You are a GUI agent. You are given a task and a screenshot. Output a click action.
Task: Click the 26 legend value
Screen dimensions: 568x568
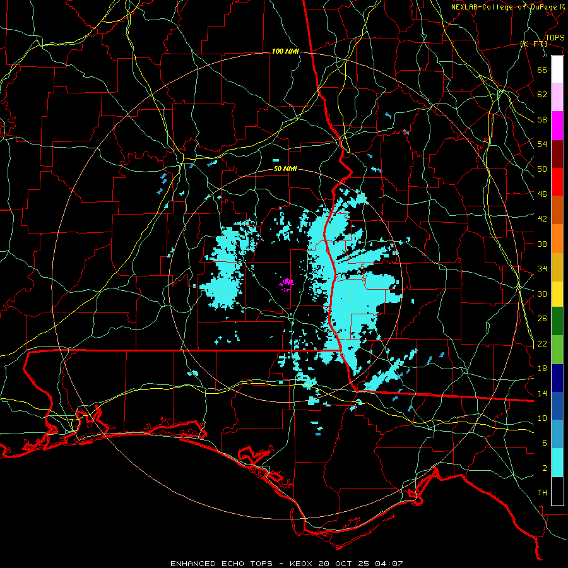[x=542, y=319]
